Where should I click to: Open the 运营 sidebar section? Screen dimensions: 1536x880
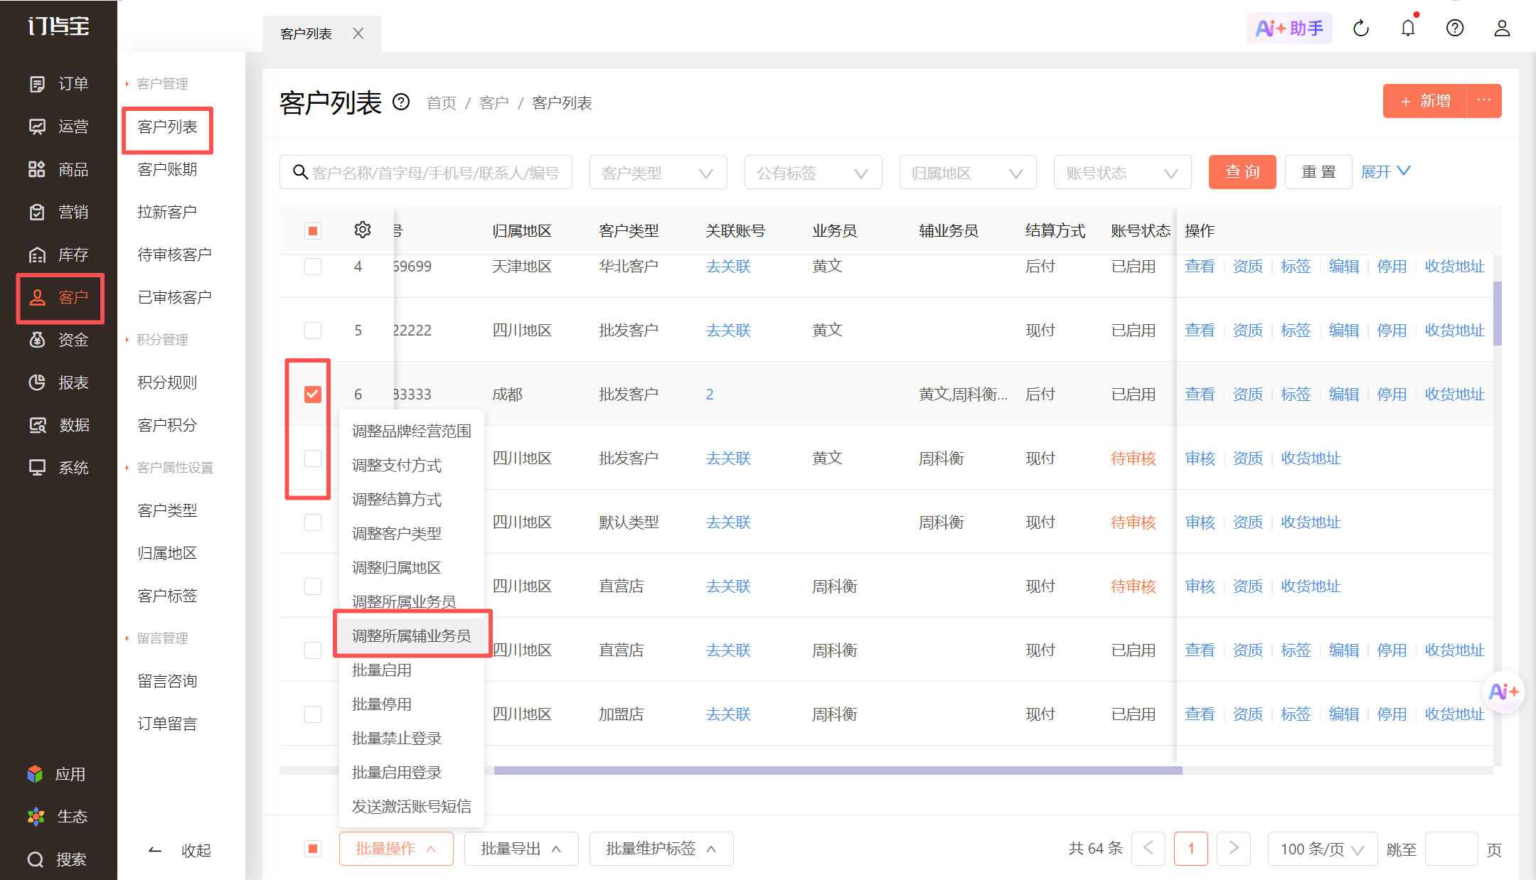pos(58,127)
